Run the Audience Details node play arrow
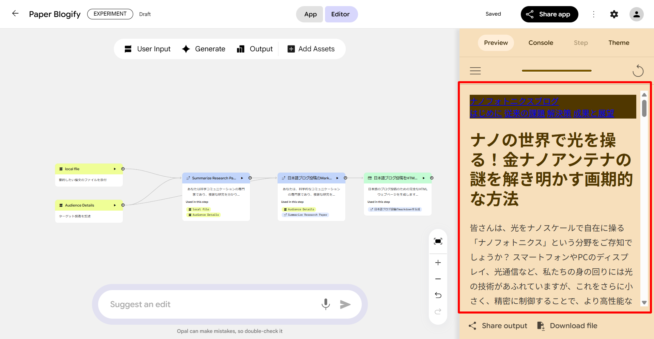The image size is (654, 339). point(115,205)
